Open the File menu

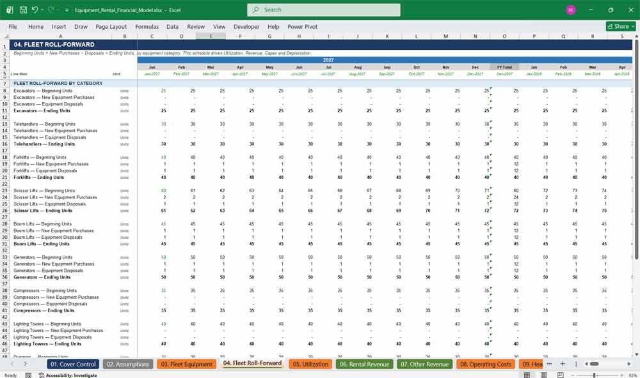[x=13, y=26]
